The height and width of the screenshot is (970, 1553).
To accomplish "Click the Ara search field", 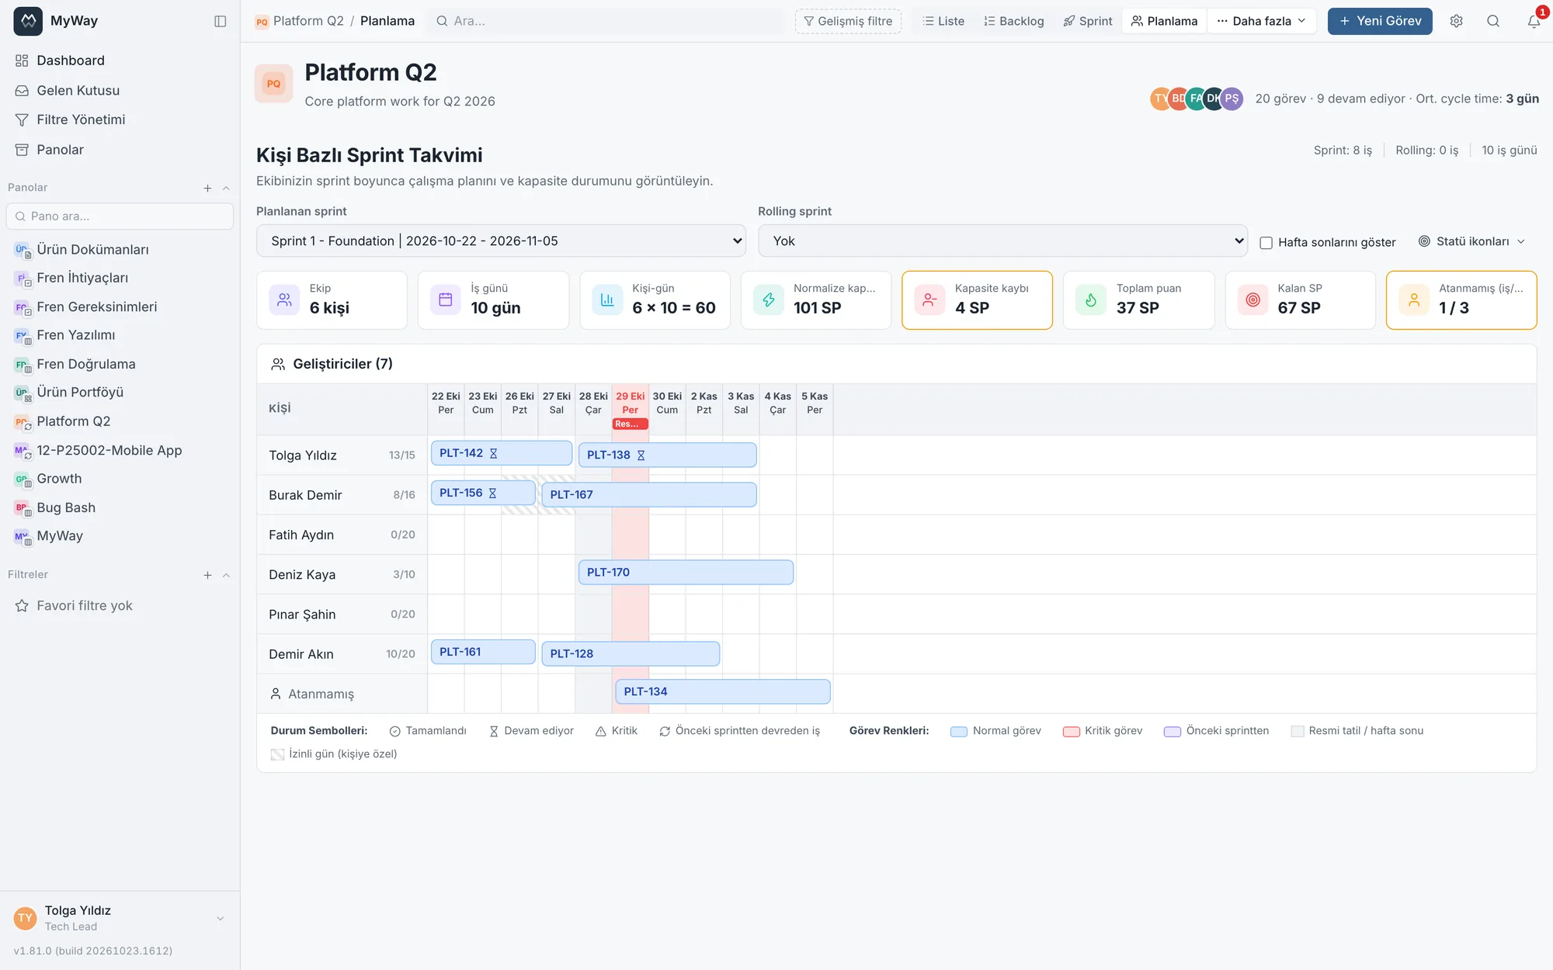I will [606, 21].
